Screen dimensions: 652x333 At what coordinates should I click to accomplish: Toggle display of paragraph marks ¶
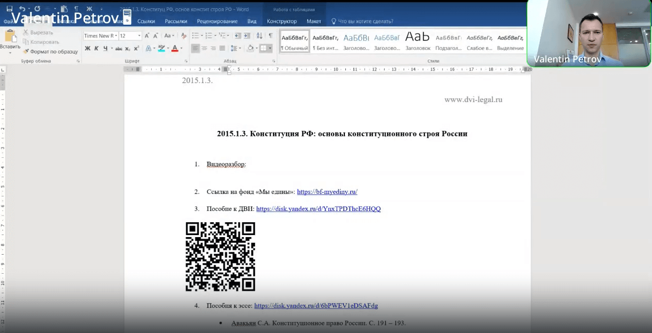tap(271, 36)
